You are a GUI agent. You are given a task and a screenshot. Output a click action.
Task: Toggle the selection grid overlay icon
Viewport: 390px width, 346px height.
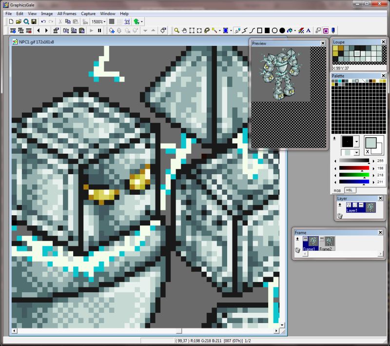(127, 21)
